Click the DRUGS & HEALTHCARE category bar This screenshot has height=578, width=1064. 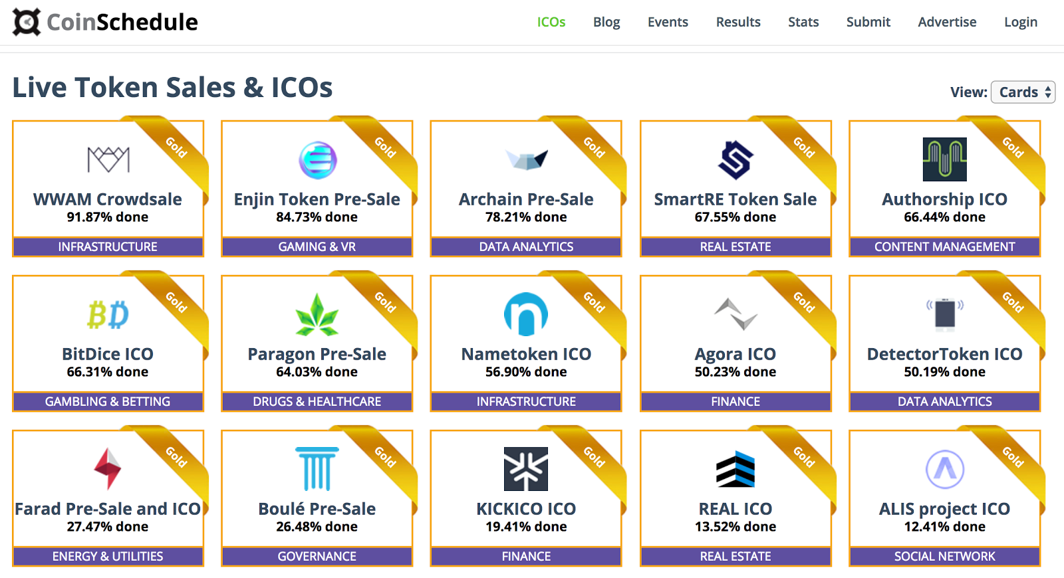[x=317, y=401]
